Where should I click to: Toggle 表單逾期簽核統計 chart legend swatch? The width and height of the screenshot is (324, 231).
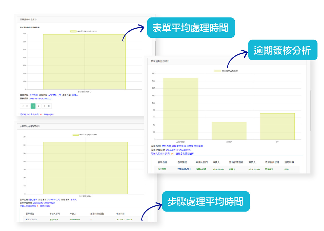[x=217, y=71]
